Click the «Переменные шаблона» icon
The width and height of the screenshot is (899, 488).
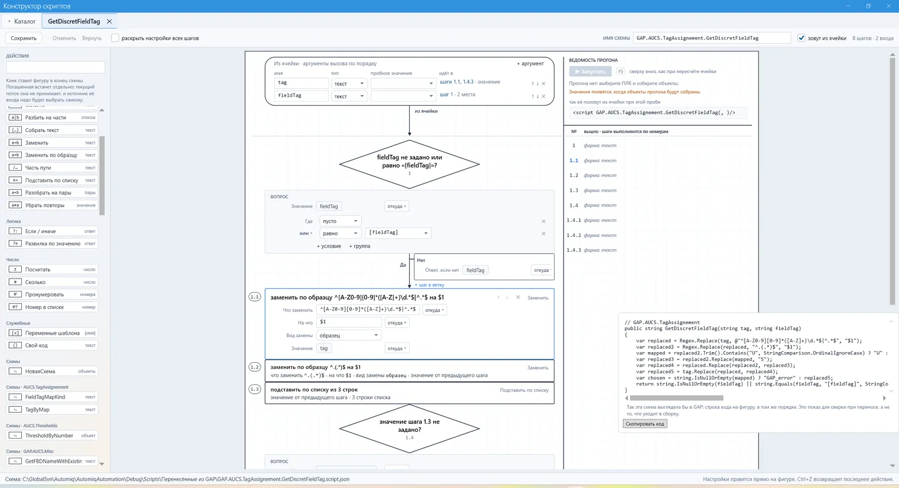pos(16,333)
